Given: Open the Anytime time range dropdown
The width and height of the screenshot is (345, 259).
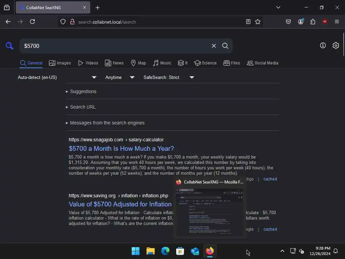Looking at the screenshot, I should [120, 77].
